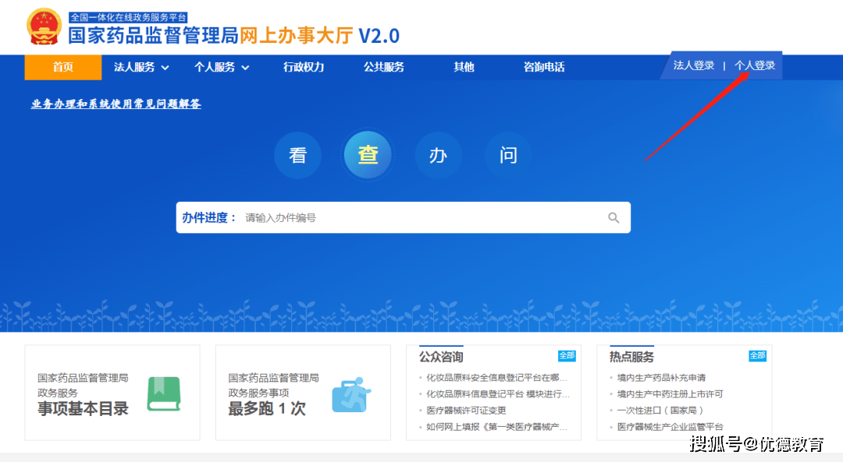843x462 pixels.
Task: Open 公共服务 menu item
Action: click(x=384, y=67)
